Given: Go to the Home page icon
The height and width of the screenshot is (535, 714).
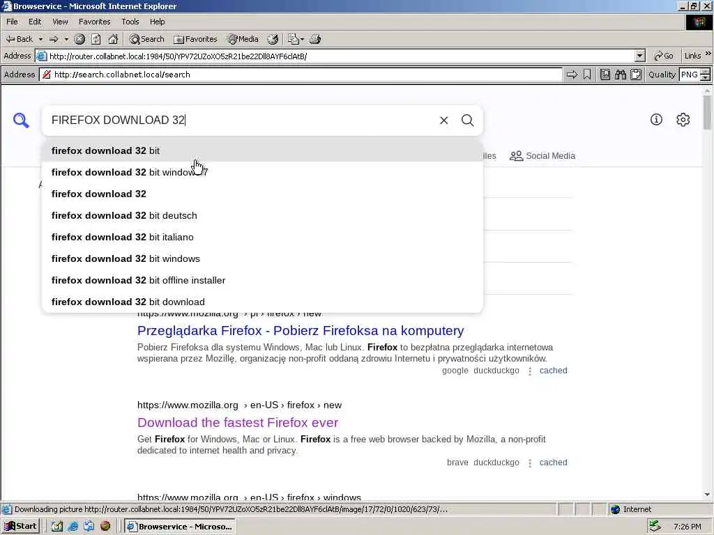Looking at the screenshot, I should pos(112,39).
